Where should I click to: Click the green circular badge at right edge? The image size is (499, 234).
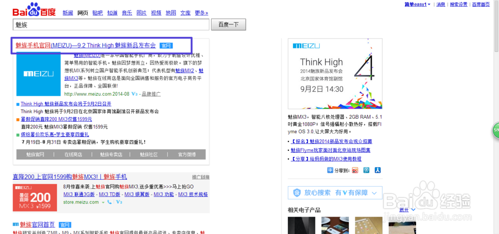point(496,130)
